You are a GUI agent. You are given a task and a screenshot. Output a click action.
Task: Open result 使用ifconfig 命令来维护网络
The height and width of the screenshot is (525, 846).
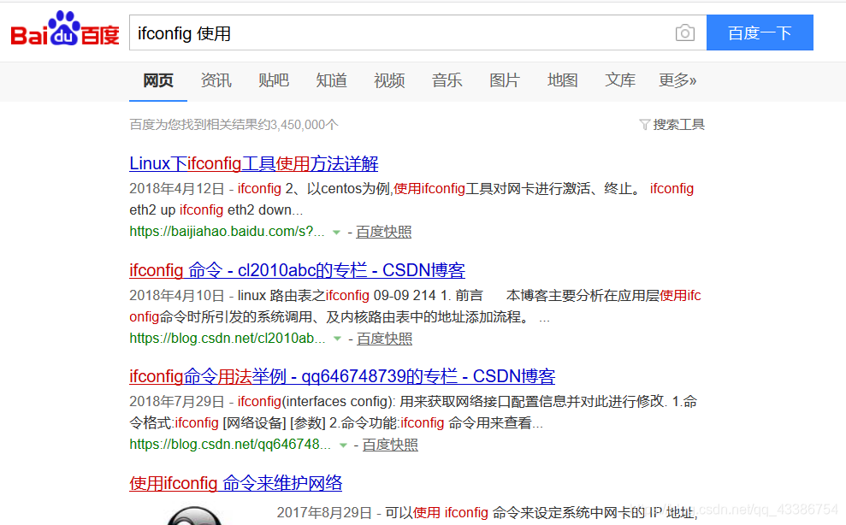click(236, 483)
